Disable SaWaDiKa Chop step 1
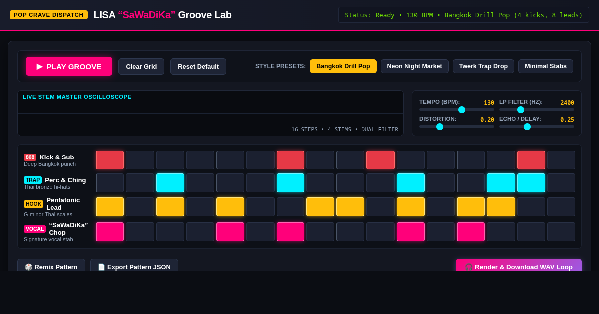This screenshot has height=314, width=599. 110,232
